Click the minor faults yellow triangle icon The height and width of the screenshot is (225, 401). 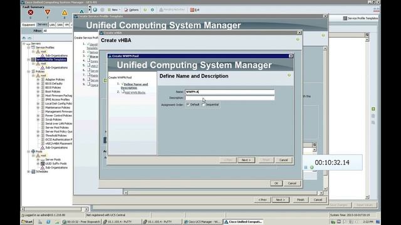click(65, 12)
